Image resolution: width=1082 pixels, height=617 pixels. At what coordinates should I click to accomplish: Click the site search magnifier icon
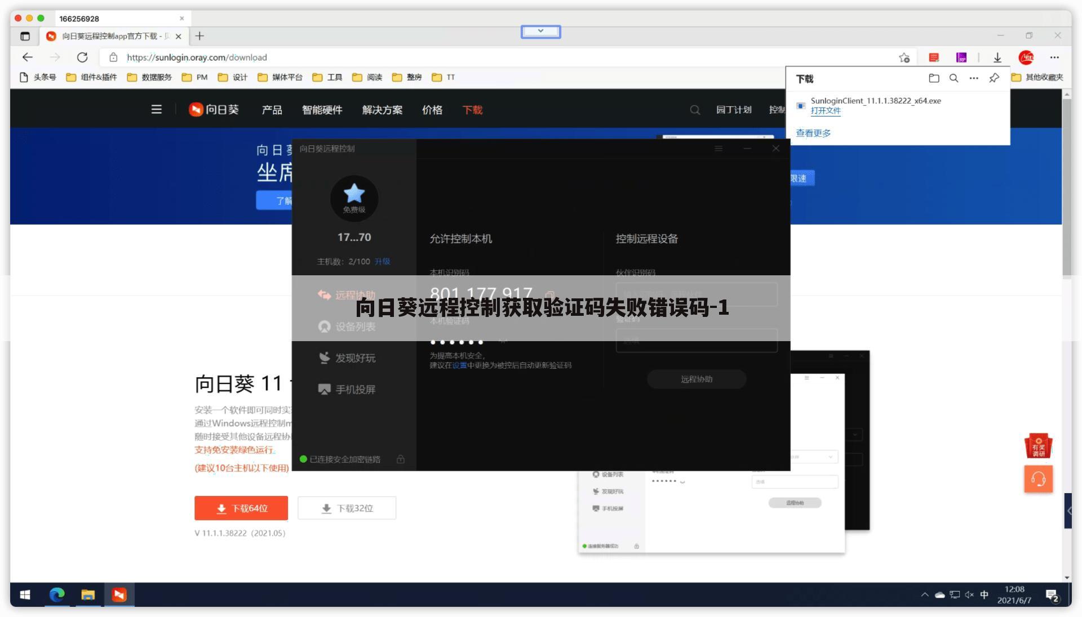point(695,110)
